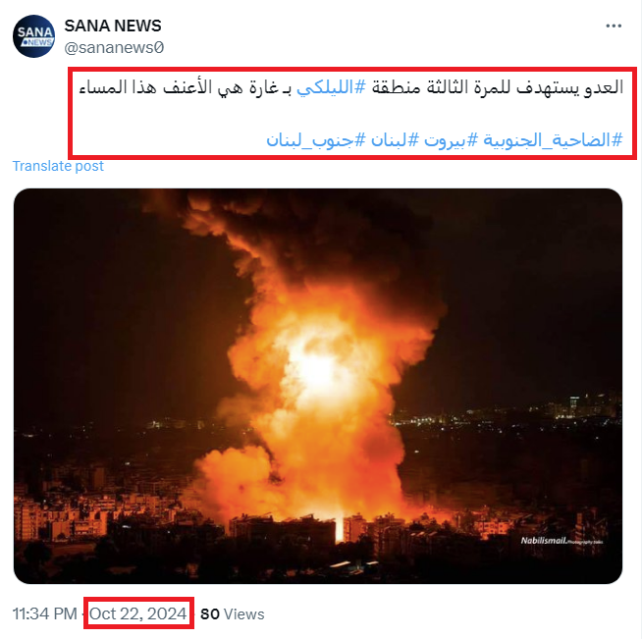Image resolution: width=642 pixels, height=639 pixels.
Task: Open the SANA NEWS profile avatar
Action: tap(33, 36)
